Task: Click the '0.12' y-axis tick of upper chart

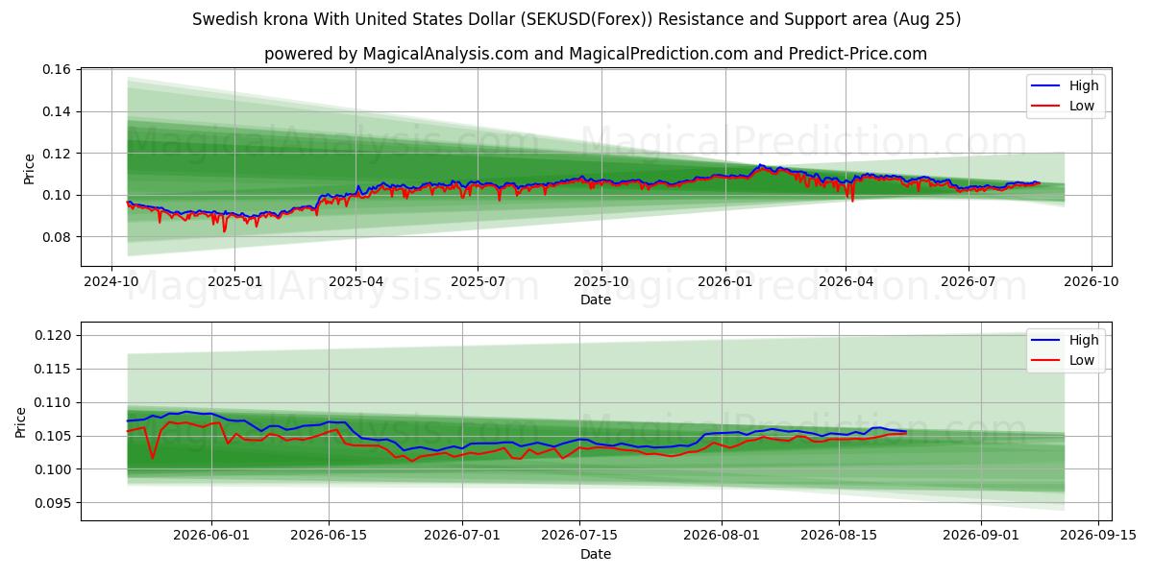Action: pos(58,154)
